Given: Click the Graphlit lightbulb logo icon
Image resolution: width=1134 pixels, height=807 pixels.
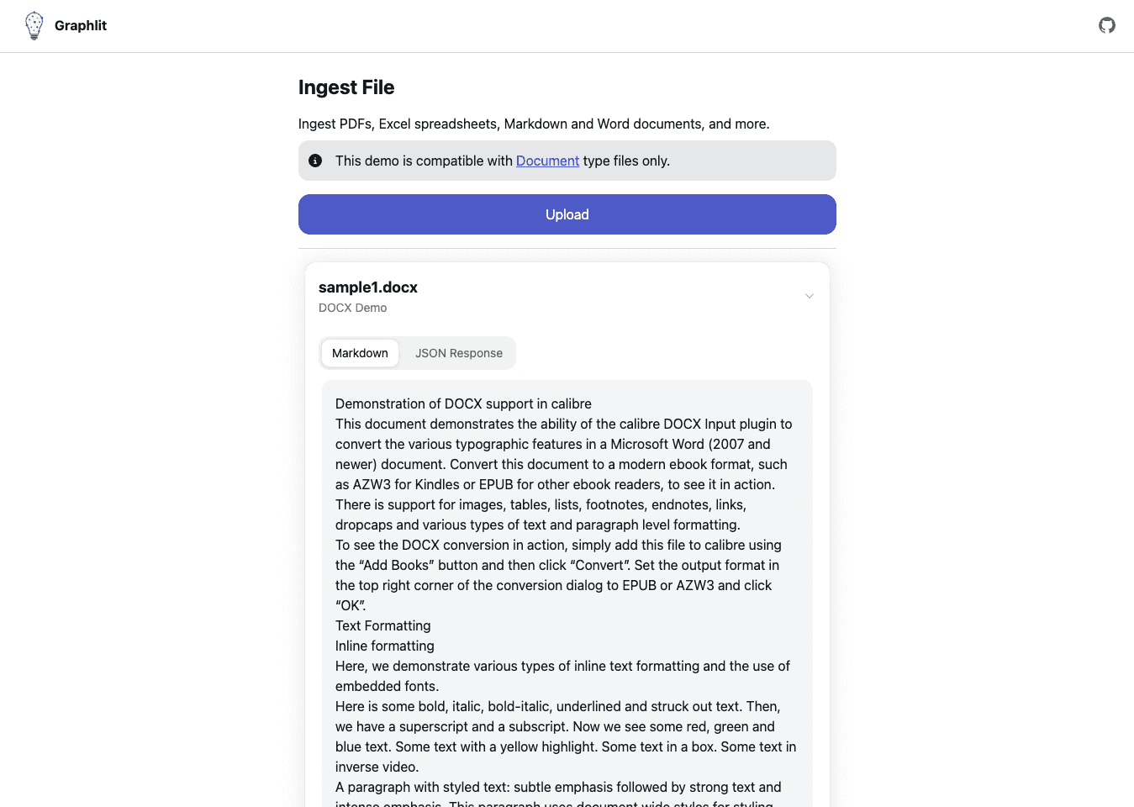Looking at the screenshot, I should click(34, 25).
